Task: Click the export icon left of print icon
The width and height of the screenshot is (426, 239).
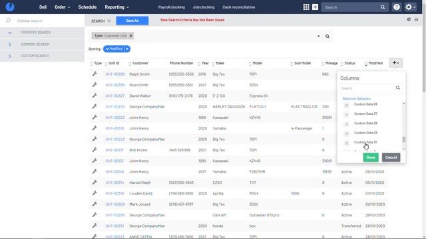Action: coord(409,19)
